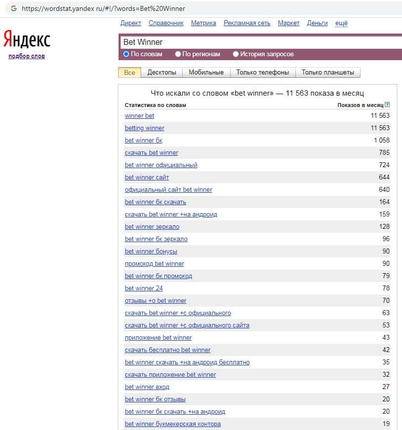This screenshot has height=430, width=402.
Task: Select the По словам radio button
Action: tap(126, 54)
